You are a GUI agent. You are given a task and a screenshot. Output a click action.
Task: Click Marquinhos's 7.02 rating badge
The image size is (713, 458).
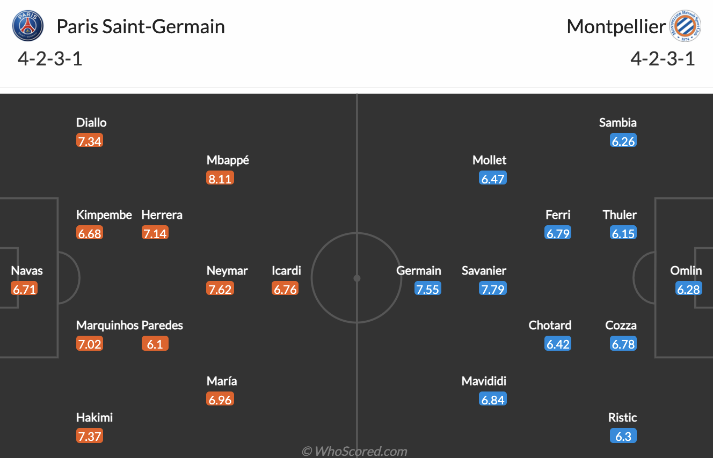(x=90, y=344)
